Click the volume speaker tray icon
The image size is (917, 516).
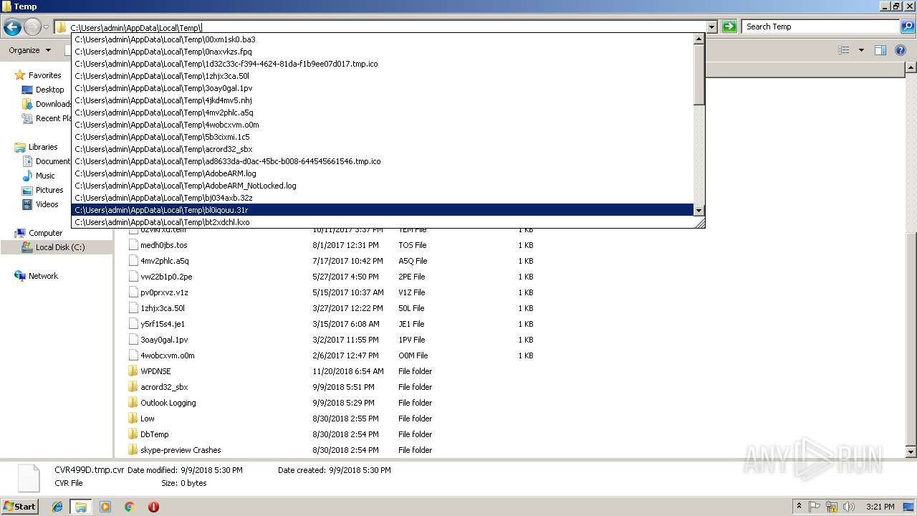(x=849, y=507)
